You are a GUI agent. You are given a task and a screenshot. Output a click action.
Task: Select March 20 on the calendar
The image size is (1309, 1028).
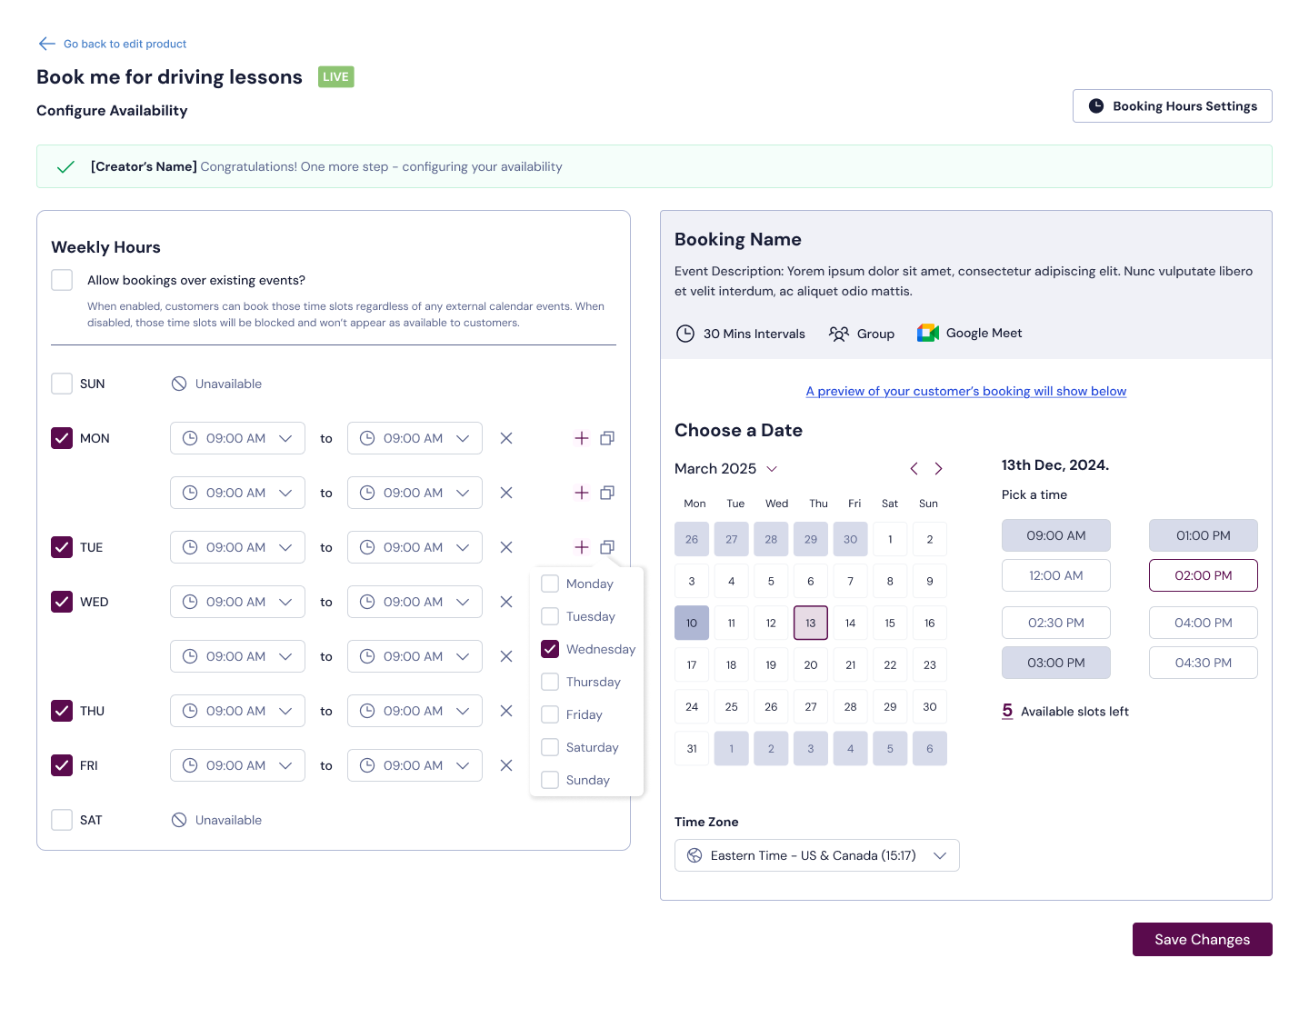811,665
